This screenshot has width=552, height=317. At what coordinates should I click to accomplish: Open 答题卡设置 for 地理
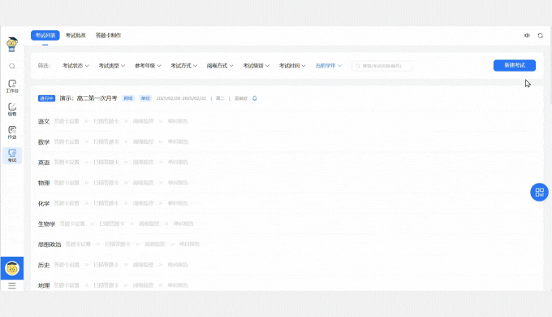67,285
